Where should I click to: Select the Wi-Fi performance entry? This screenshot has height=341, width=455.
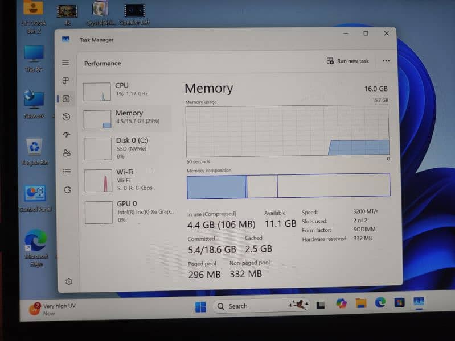(x=128, y=180)
